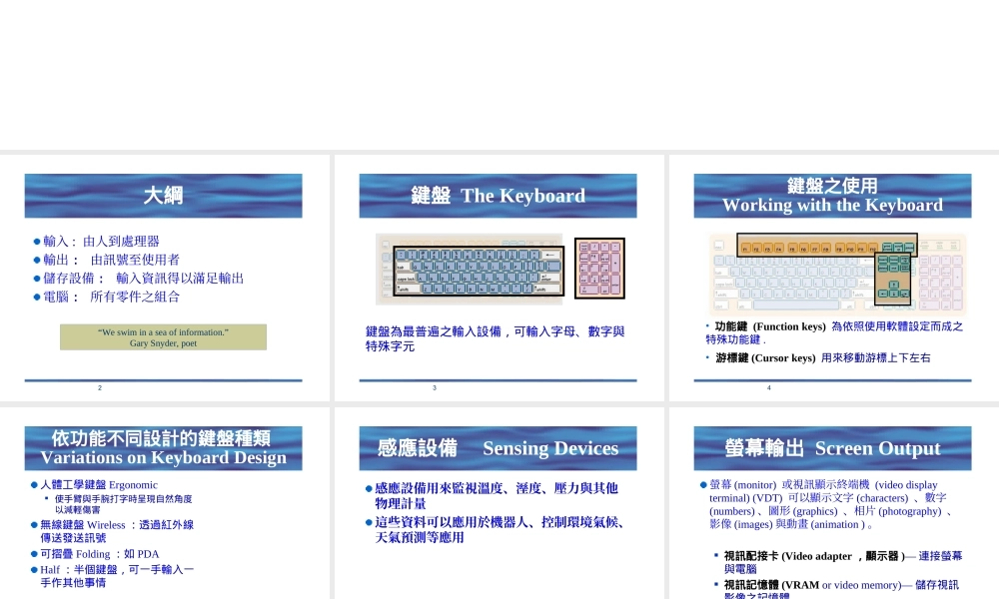
Task: Click the bullet marker next to 視訊配接卡 Video adapter
Action: click(716, 556)
